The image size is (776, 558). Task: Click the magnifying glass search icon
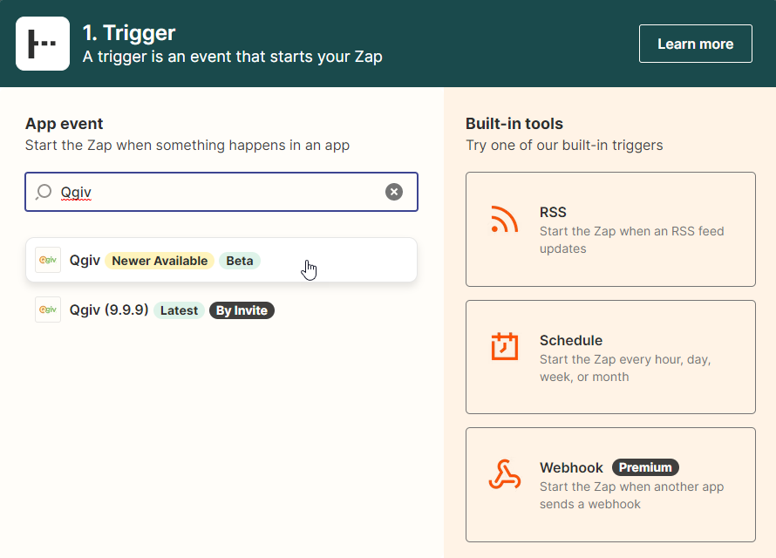coord(44,192)
